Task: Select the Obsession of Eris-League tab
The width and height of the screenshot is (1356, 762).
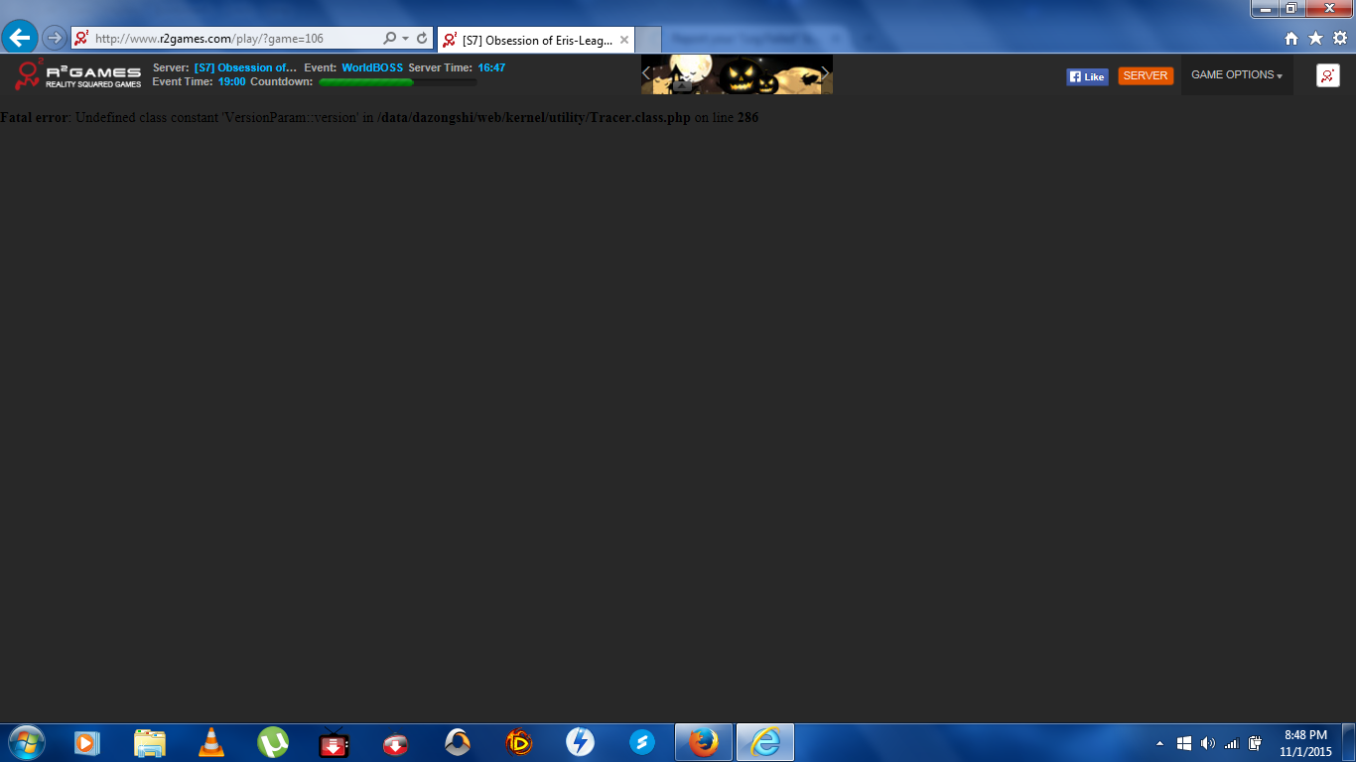Action: pos(536,40)
